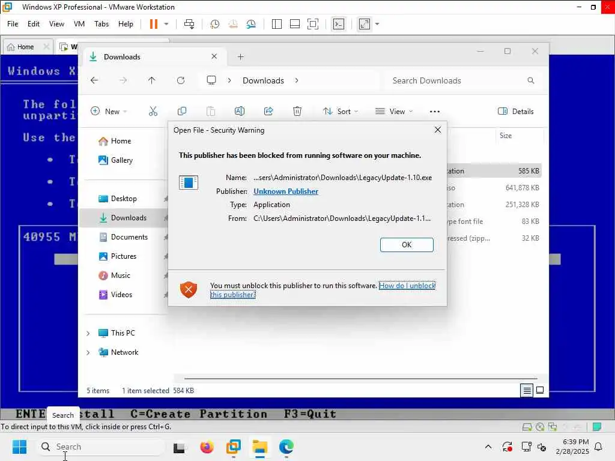Toggle the VMware library sidebar icon
Viewport: 615px width, 461px height.
276,24
